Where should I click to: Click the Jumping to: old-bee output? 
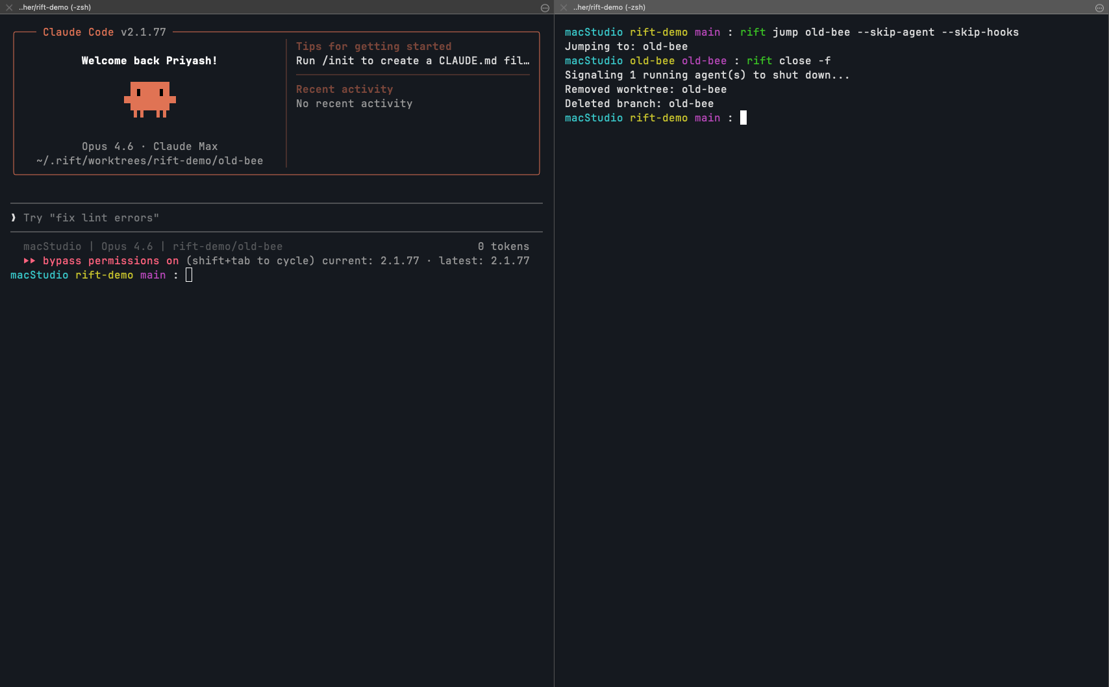point(627,46)
